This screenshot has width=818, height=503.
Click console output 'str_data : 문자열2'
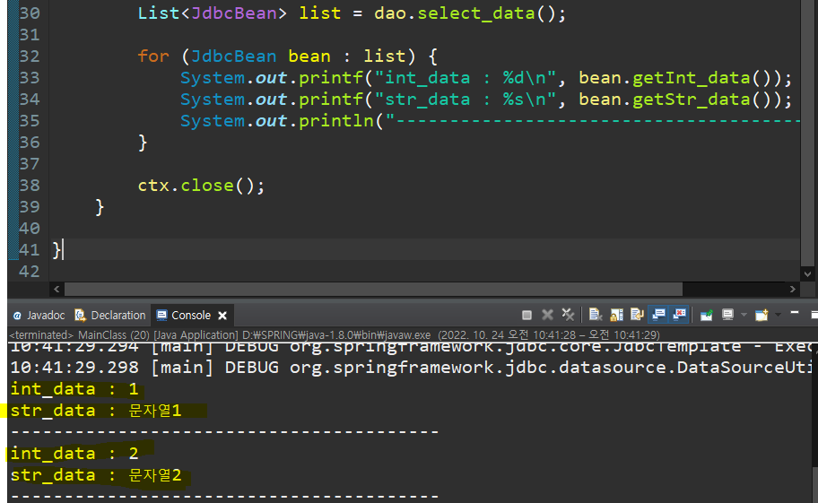(x=96, y=475)
